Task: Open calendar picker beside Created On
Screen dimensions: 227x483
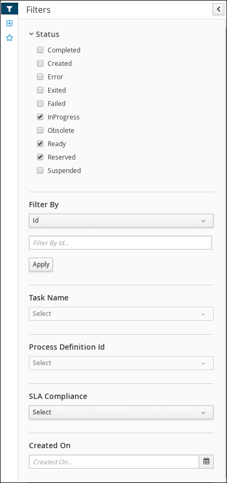Action: click(206, 462)
